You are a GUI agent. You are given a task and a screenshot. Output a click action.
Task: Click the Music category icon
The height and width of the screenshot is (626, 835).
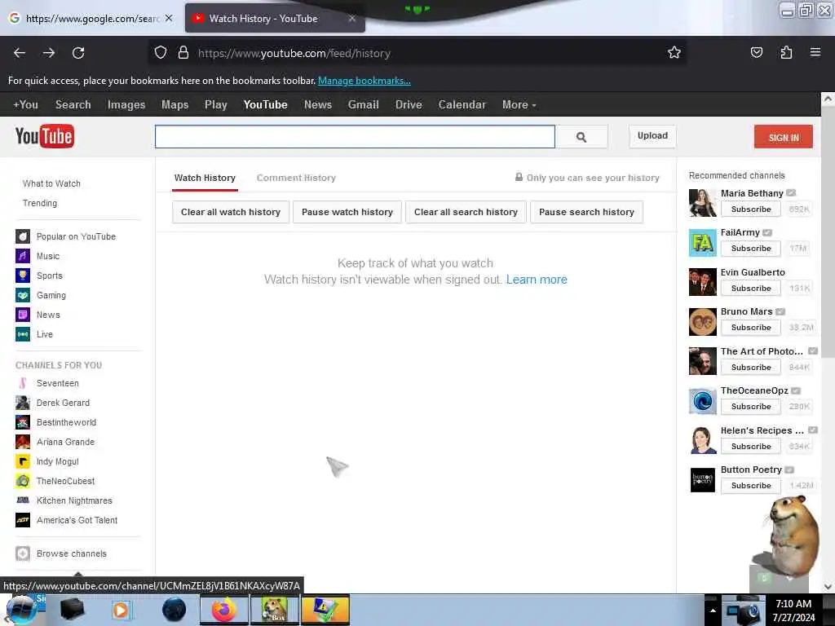(x=22, y=255)
